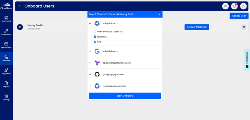
Task: Collapse the Microsoft erik@filefuze.co section
Action: click(90, 23)
